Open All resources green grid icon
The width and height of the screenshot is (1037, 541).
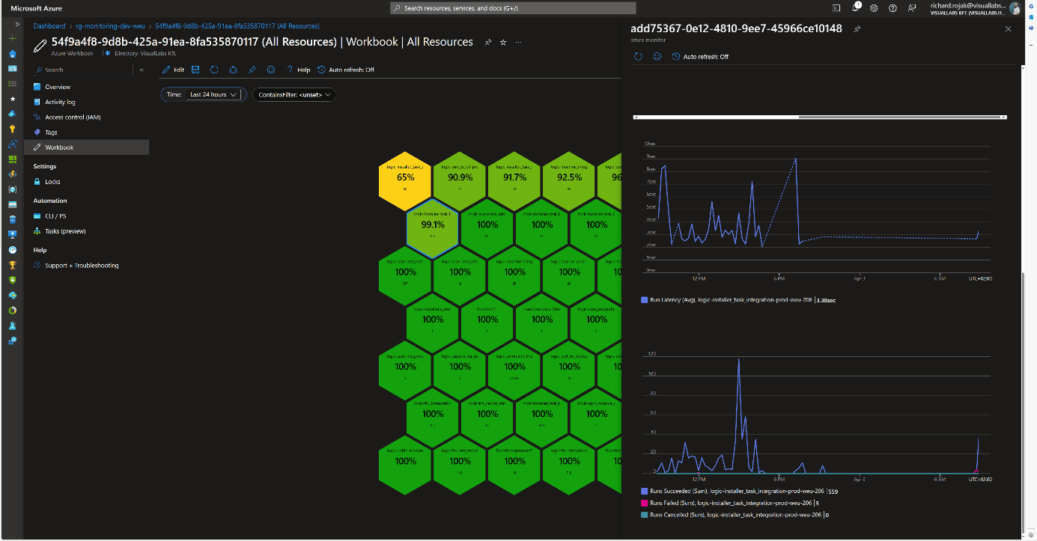pyautogui.click(x=12, y=159)
